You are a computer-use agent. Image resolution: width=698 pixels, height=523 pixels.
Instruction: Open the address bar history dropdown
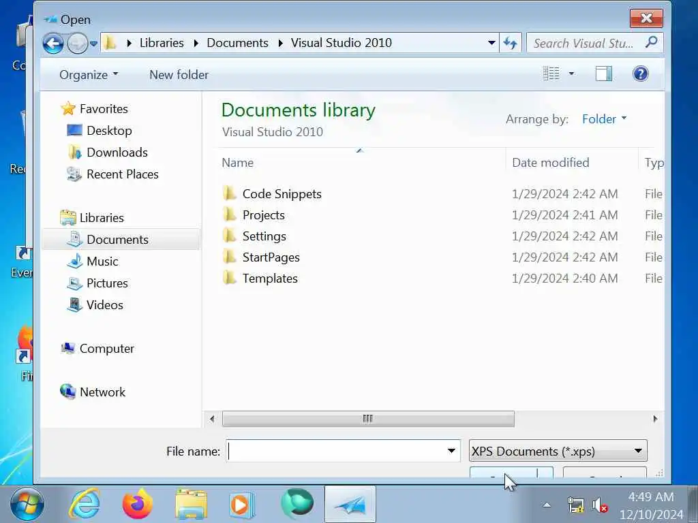click(491, 43)
